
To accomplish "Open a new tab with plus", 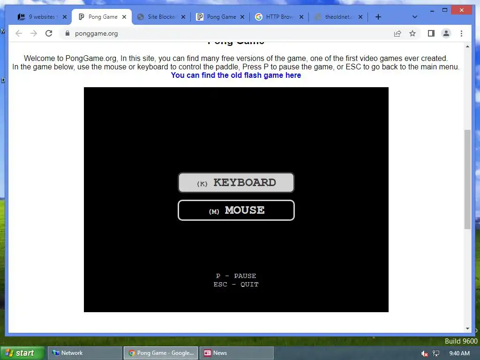I will [378, 17].
